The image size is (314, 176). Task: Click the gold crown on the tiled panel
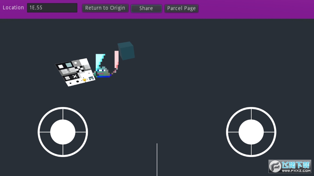(84, 80)
